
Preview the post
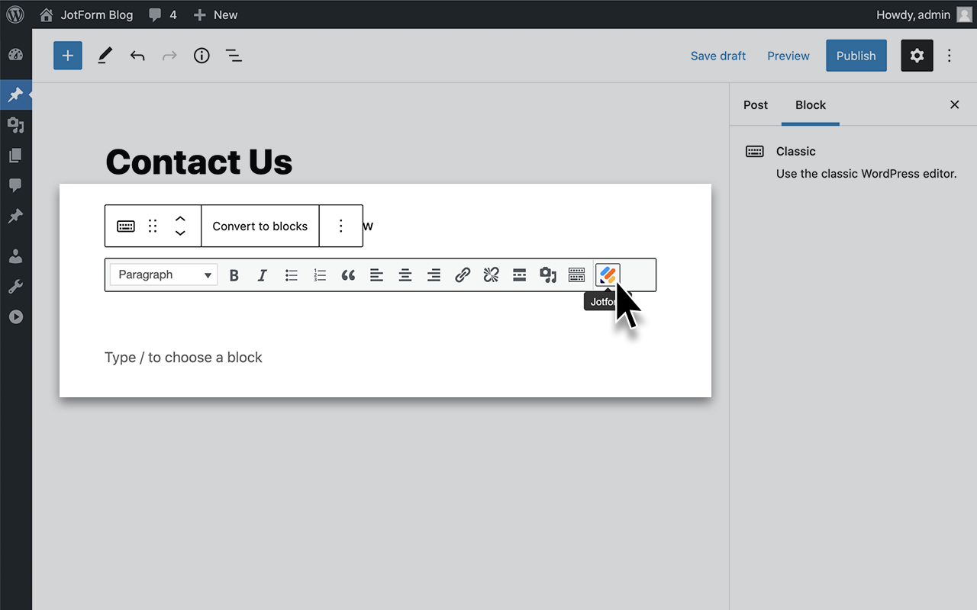point(788,56)
